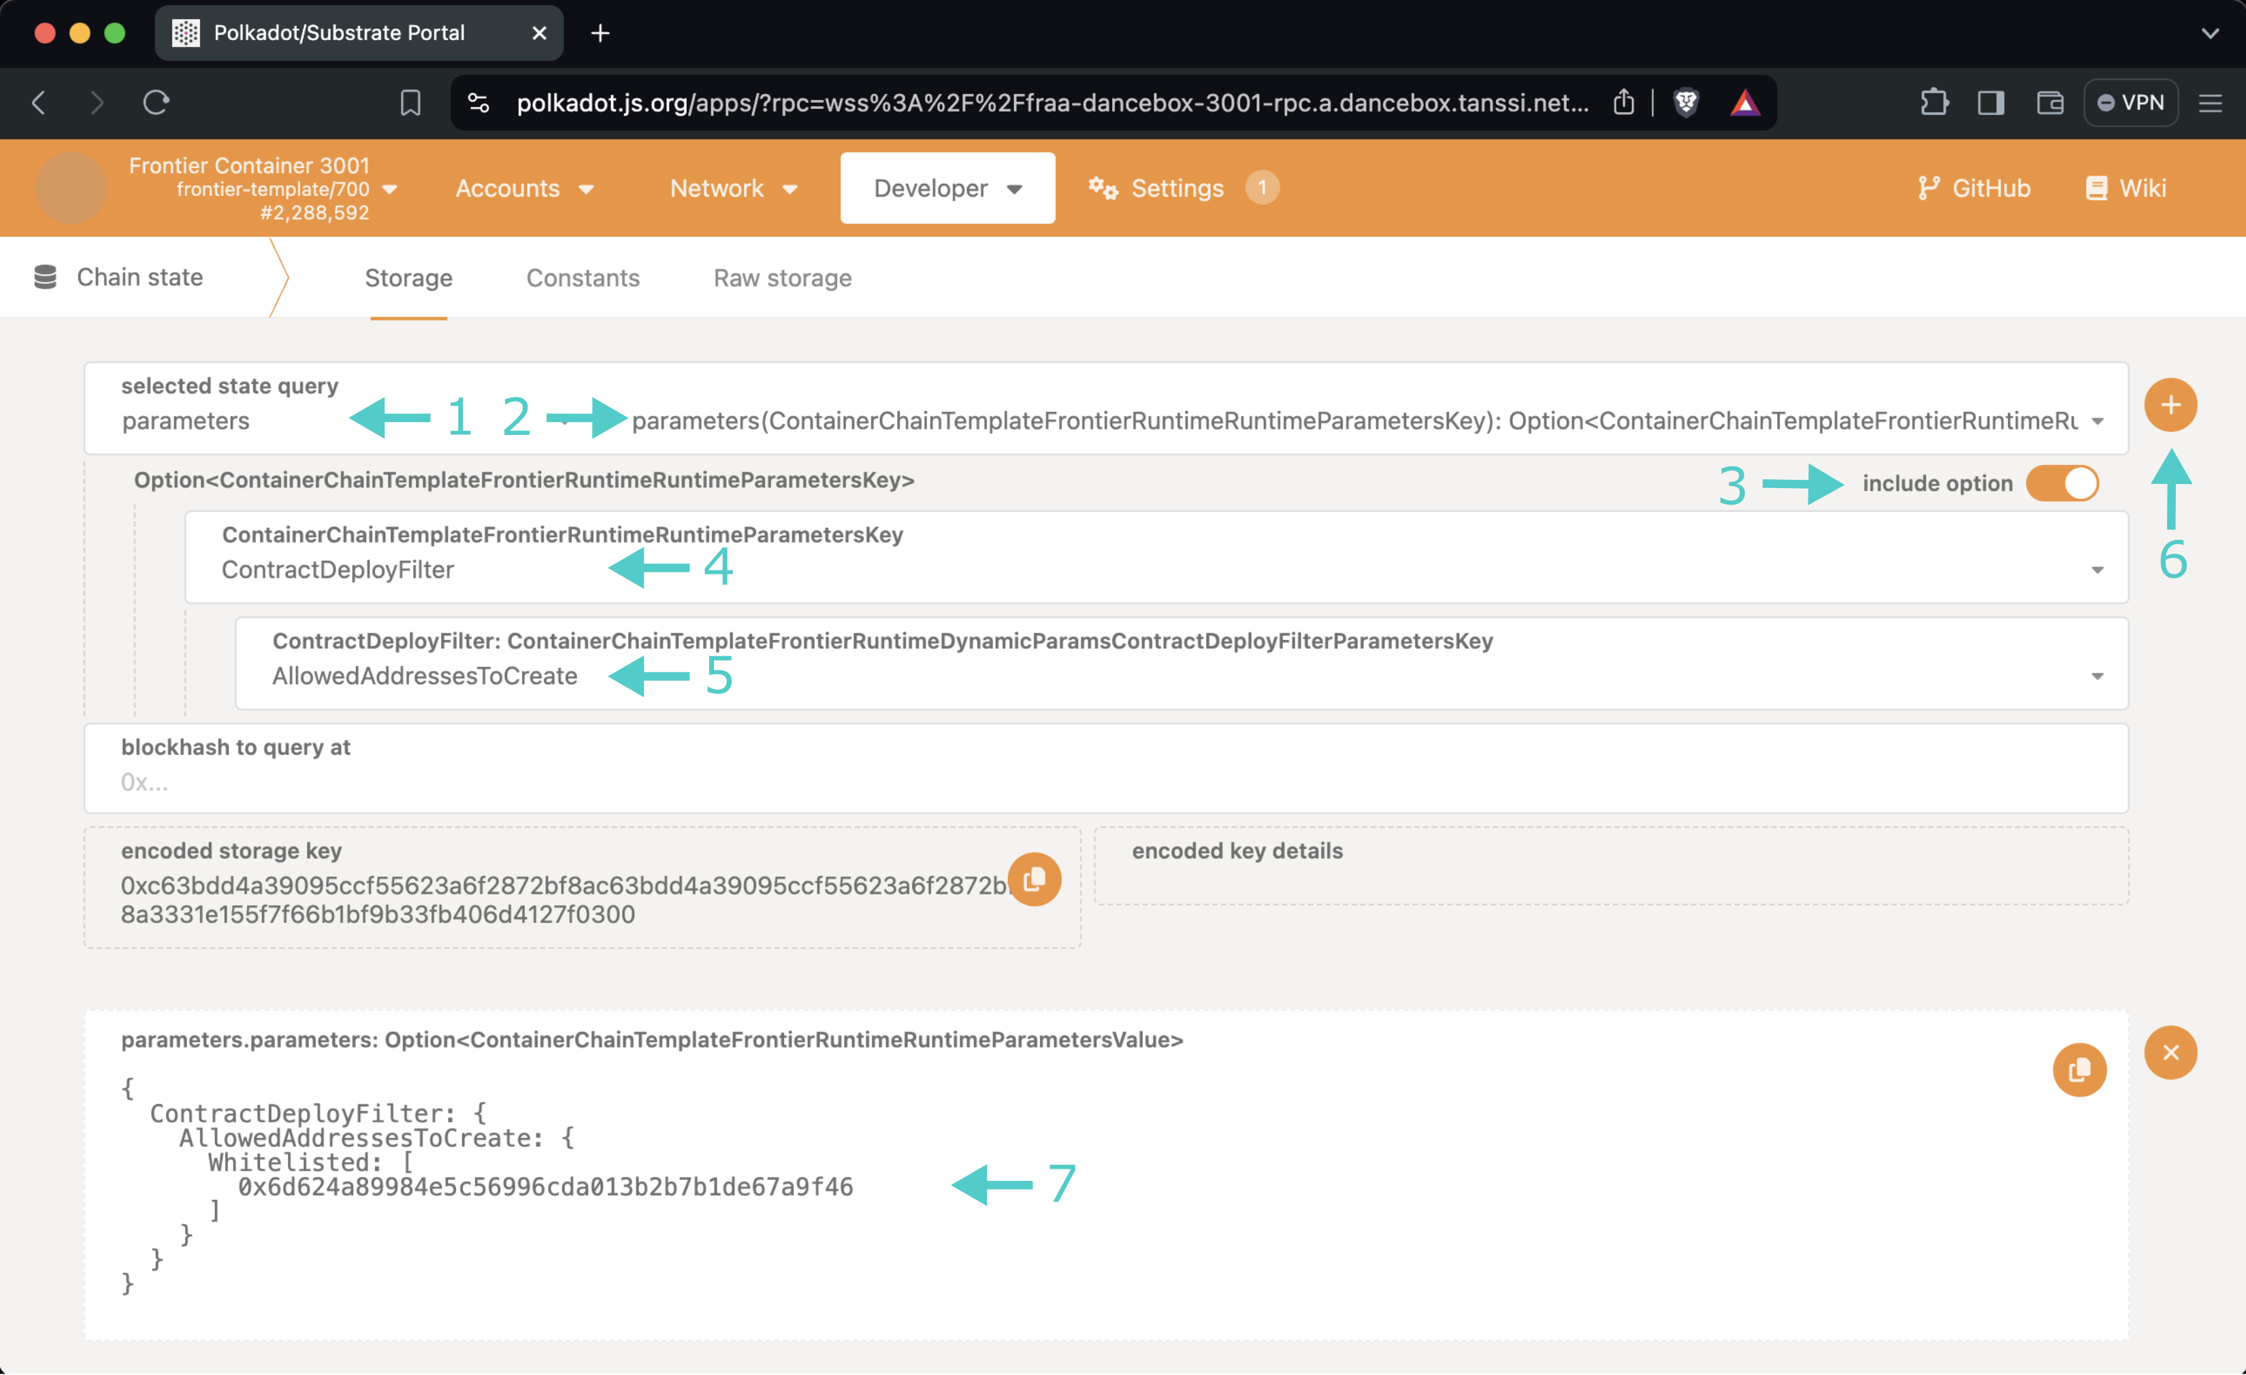Click the blockhash to query at field
This screenshot has width=2246, height=1375.
1106,768
